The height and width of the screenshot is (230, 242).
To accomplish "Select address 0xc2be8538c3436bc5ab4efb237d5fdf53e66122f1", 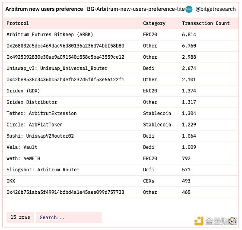I will tap(65, 79).
